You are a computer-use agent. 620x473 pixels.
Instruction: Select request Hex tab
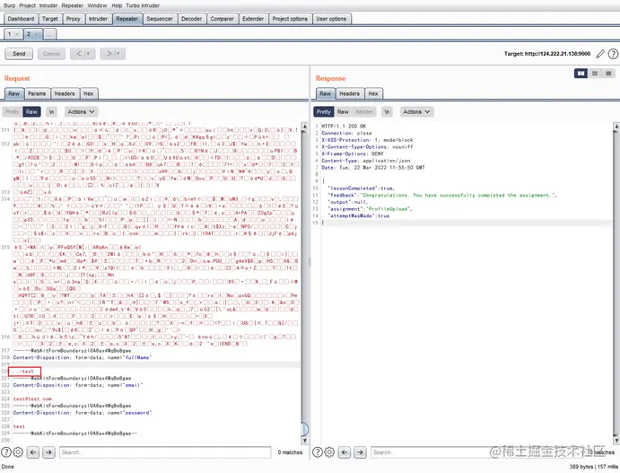(88, 93)
